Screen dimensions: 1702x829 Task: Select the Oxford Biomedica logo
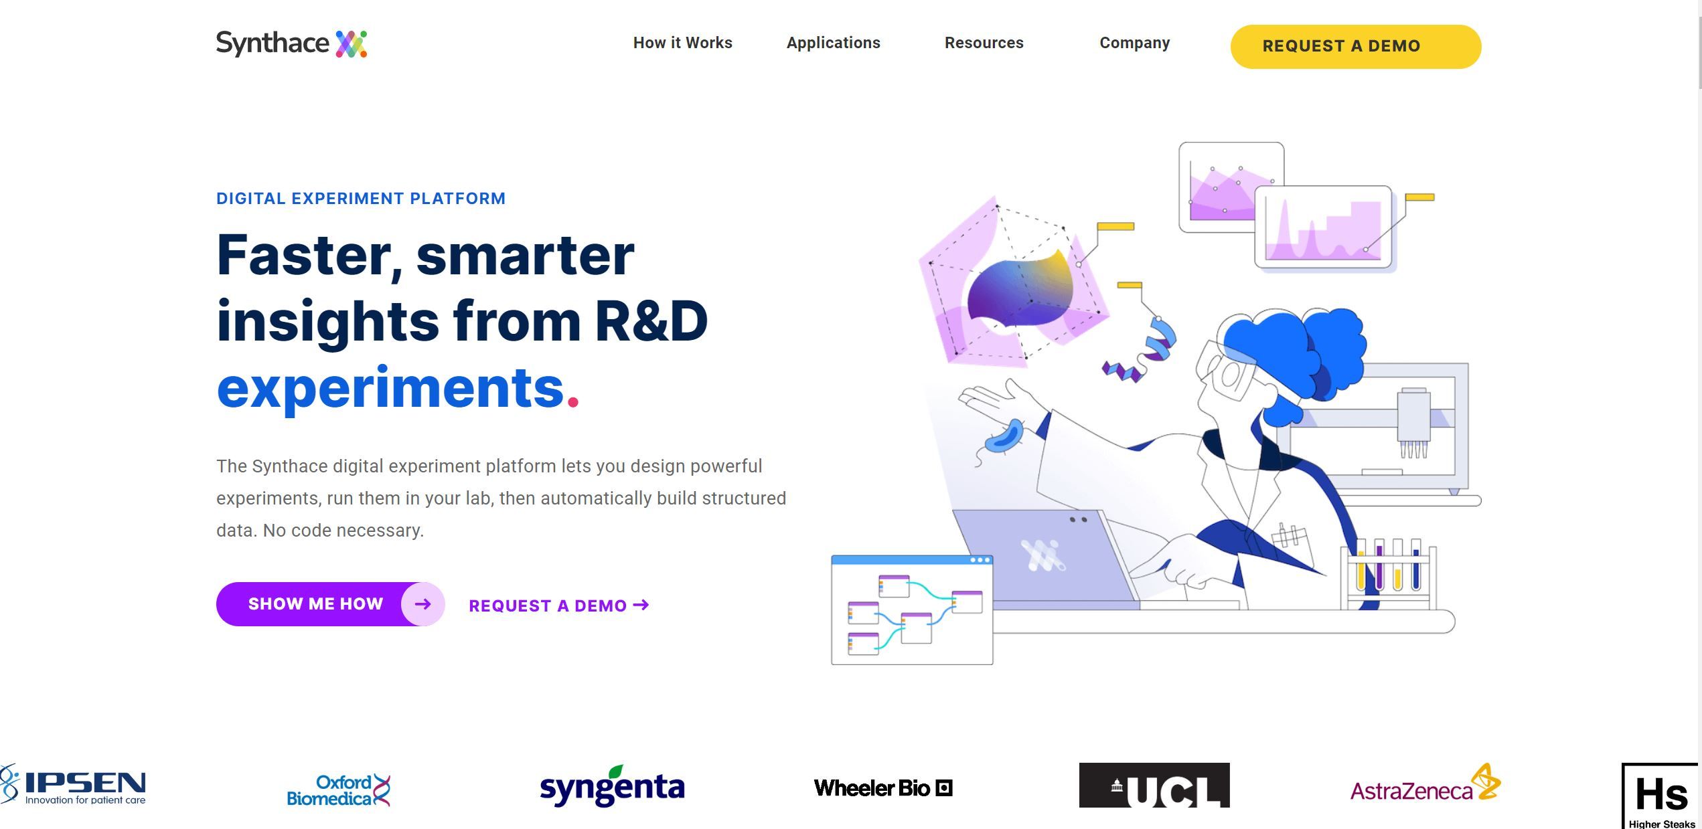point(338,790)
